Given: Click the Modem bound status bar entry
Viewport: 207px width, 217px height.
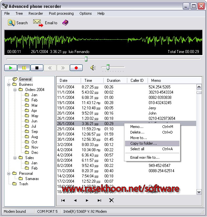Looking at the screenshot, I should [x=15, y=211].
